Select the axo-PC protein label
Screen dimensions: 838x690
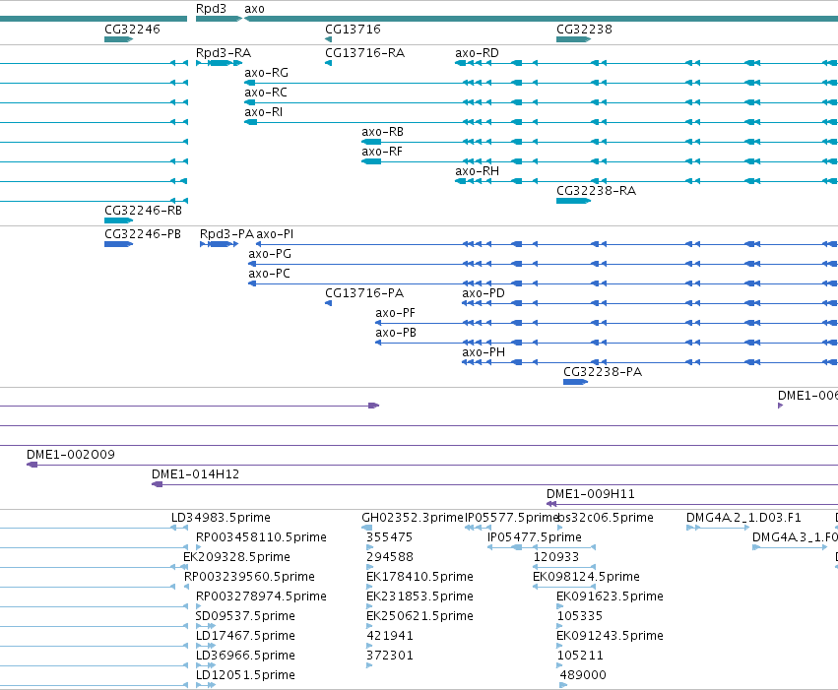(x=269, y=274)
